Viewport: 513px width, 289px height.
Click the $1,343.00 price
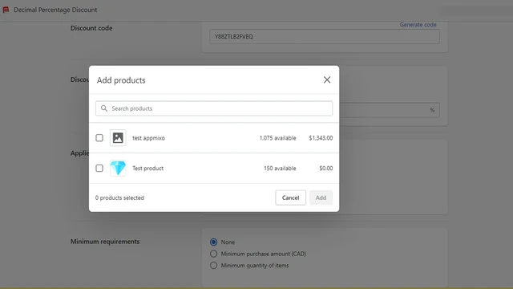tap(321, 138)
